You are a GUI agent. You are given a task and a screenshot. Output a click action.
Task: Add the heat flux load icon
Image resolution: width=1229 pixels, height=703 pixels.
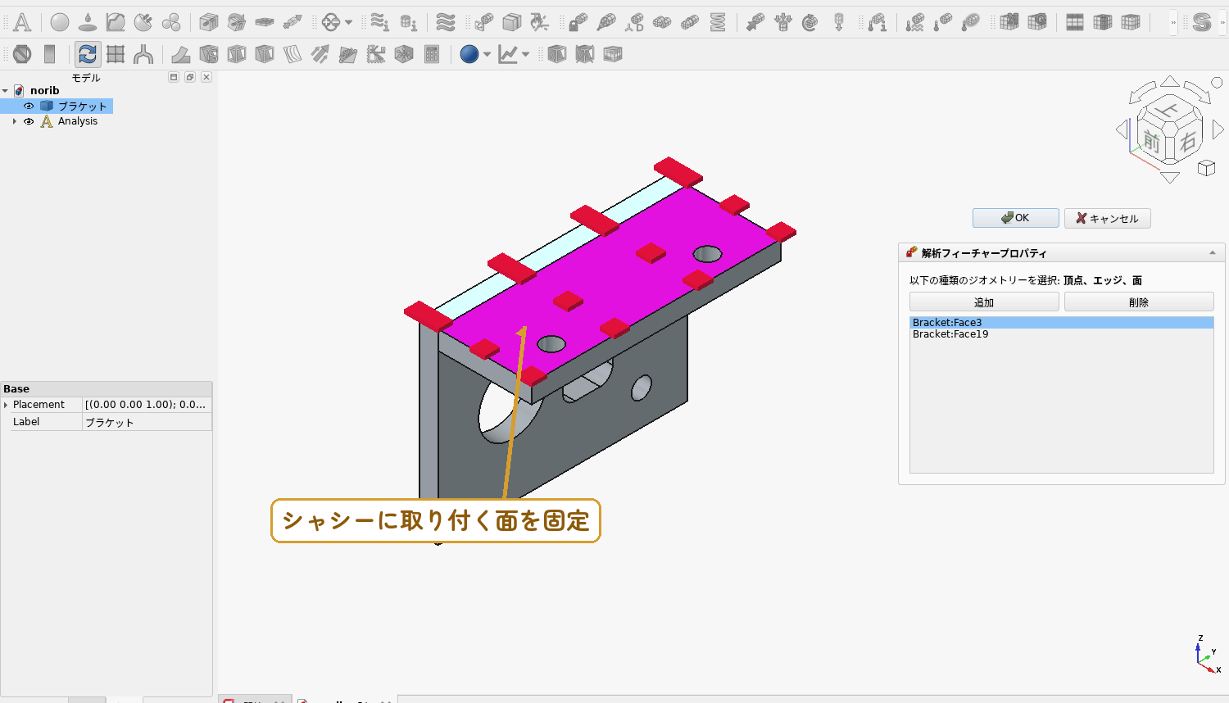pos(915,22)
